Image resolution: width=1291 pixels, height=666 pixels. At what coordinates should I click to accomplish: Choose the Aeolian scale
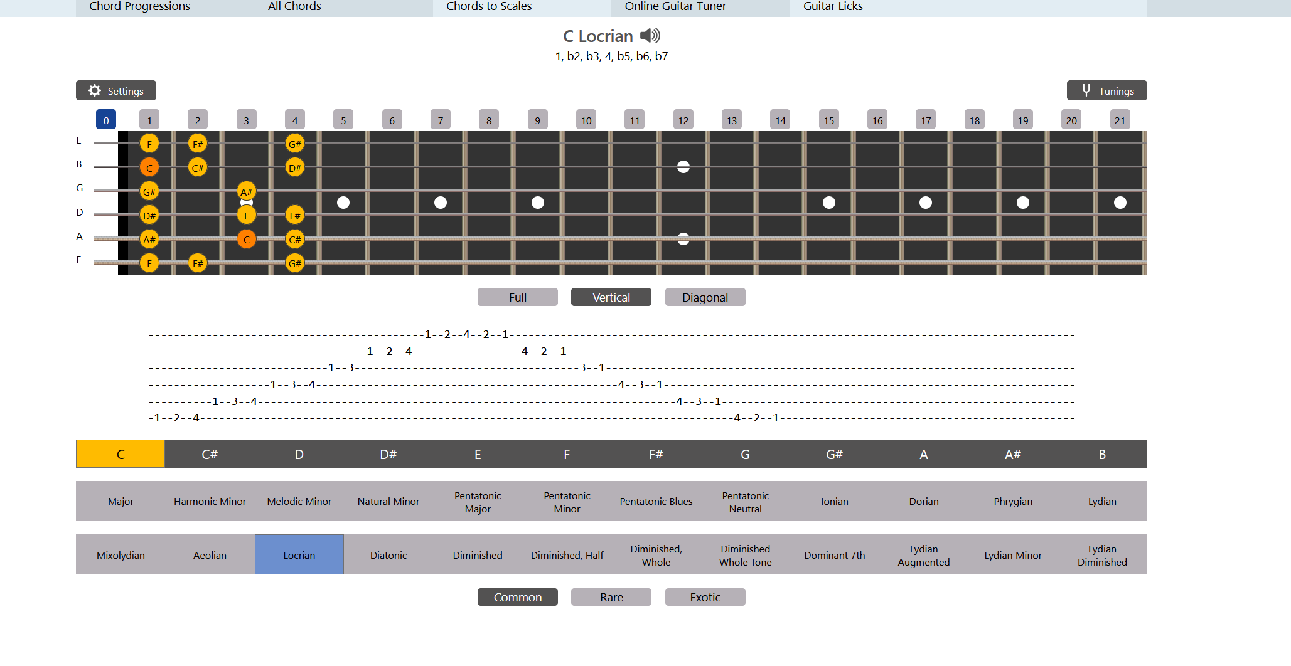click(x=210, y=555)
